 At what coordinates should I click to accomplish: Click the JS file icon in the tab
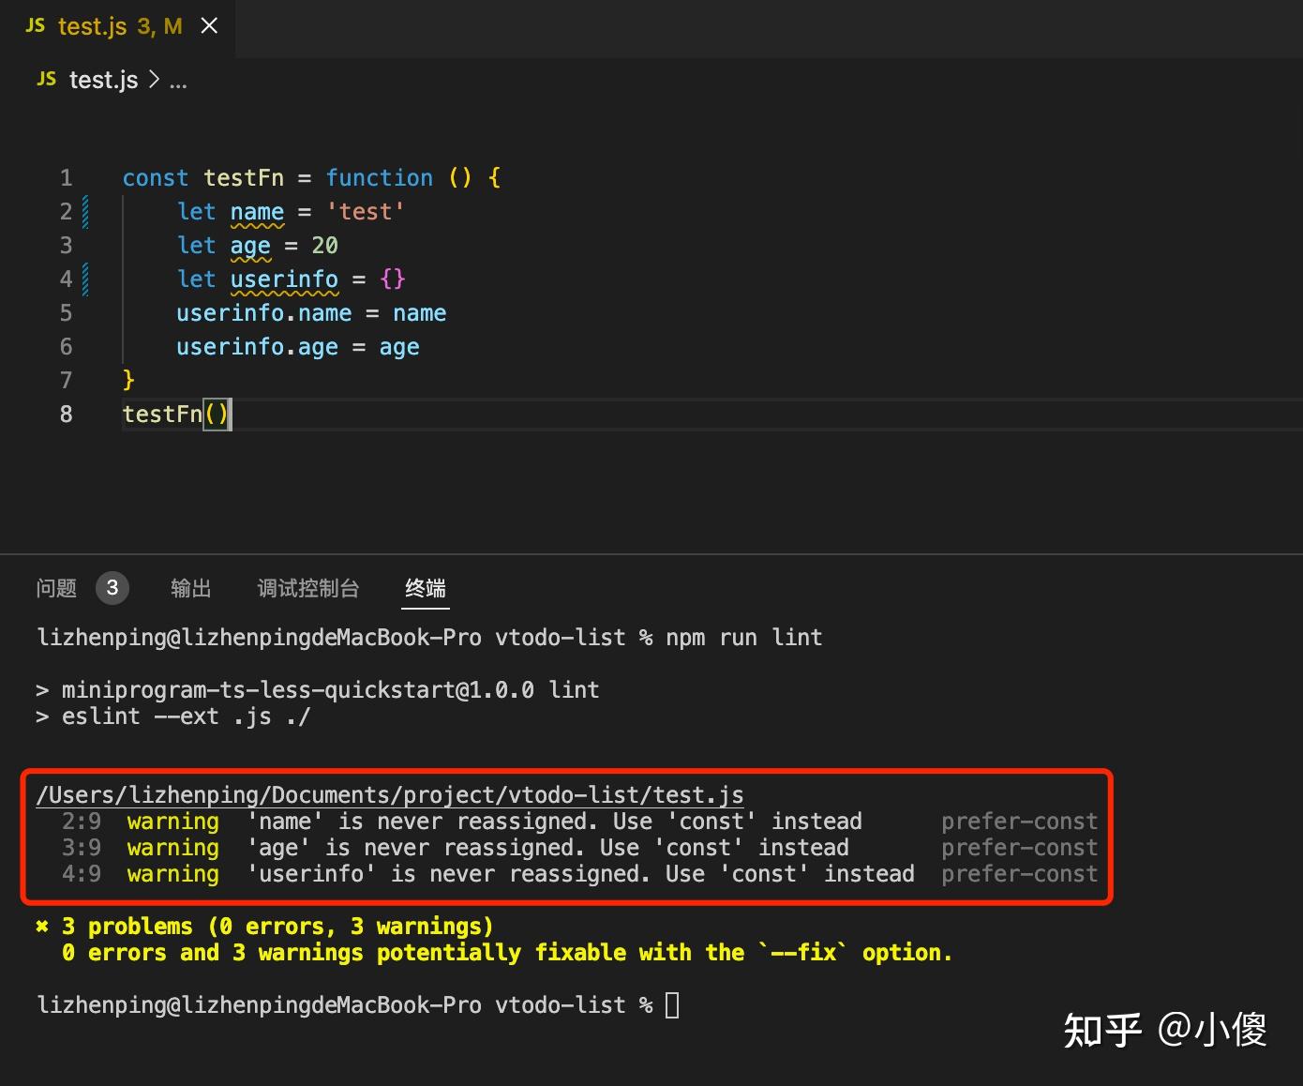(x=36, y=26)
